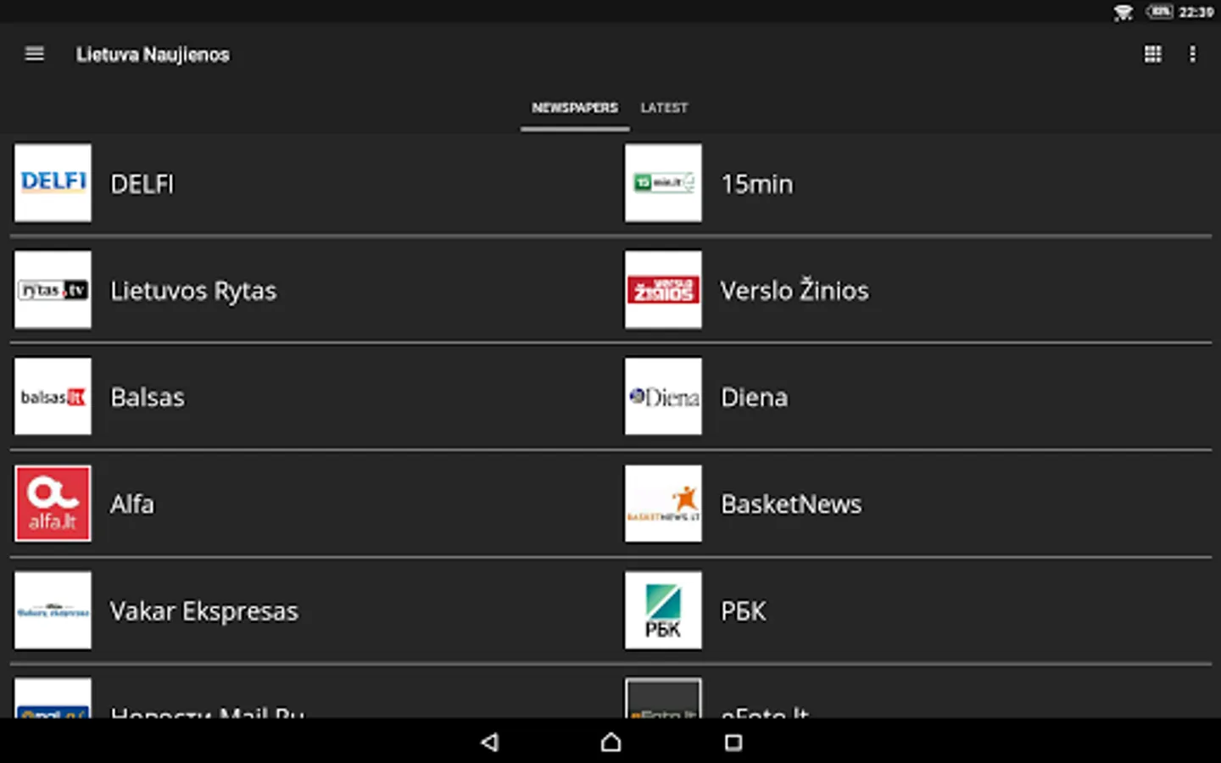Tap the Verslo Žinios logo thumbnail
The image size is (1221, 763).
(x=663, y=290)
